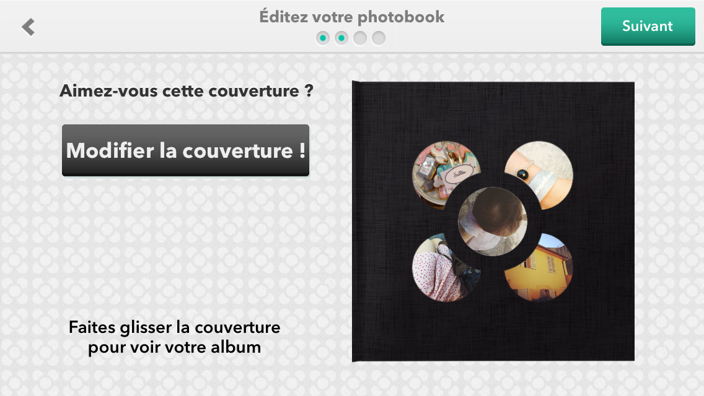
Task: Select the center baby head circular photo
Action: point(493,221)
